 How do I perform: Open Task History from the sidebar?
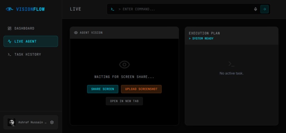31,54
